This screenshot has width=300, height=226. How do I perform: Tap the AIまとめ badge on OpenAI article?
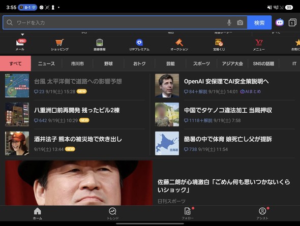tap(251, 92)
